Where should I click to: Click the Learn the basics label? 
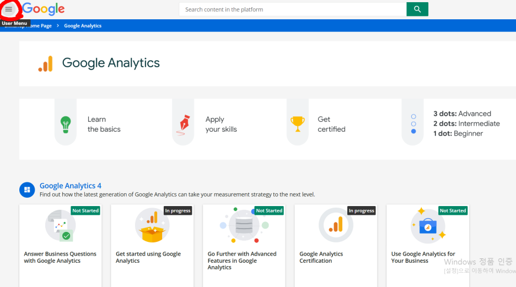click(x=104, y=124)
